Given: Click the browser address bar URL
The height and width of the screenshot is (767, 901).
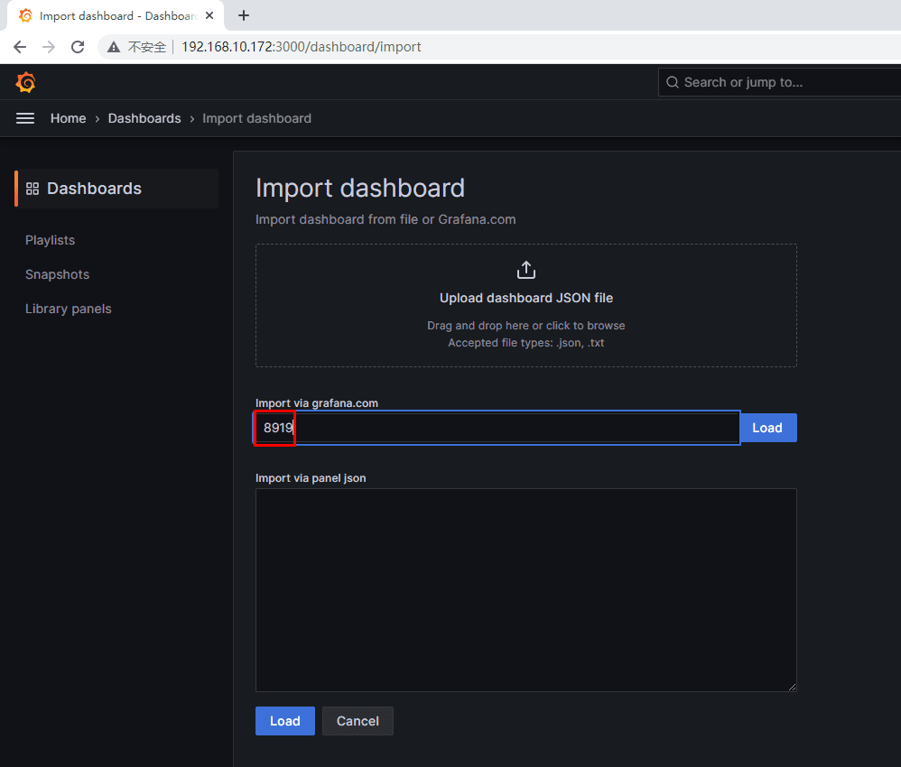Looking at the screenshot, I should tap(302, 47).
